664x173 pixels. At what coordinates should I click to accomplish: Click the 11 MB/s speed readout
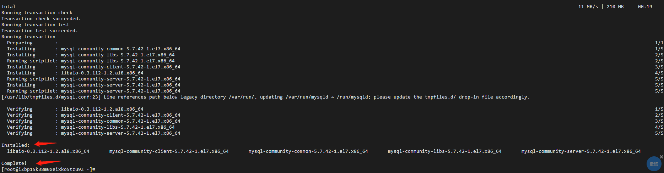(x=588, y=7)
